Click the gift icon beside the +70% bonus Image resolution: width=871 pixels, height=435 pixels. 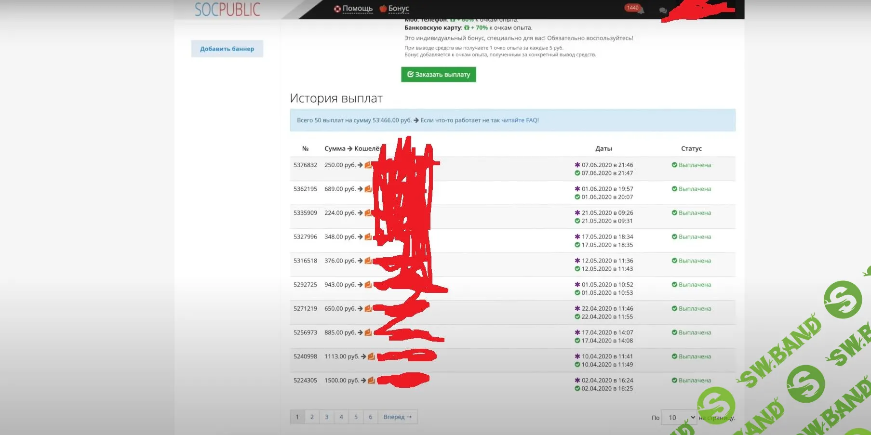pos(467,27)
